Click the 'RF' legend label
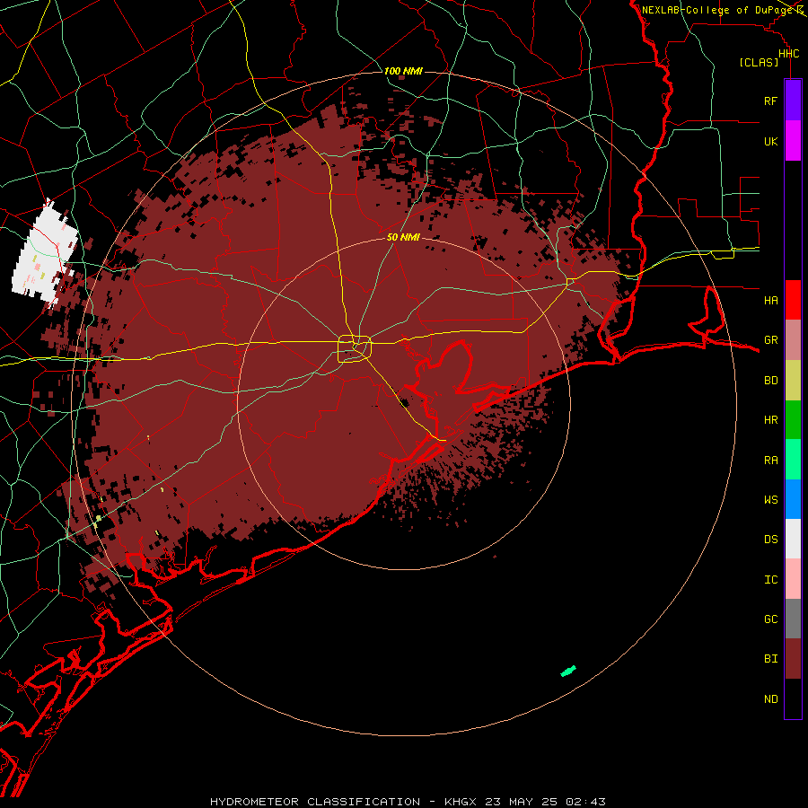This screenshot has width=808, height=808. tap(770, 101)
